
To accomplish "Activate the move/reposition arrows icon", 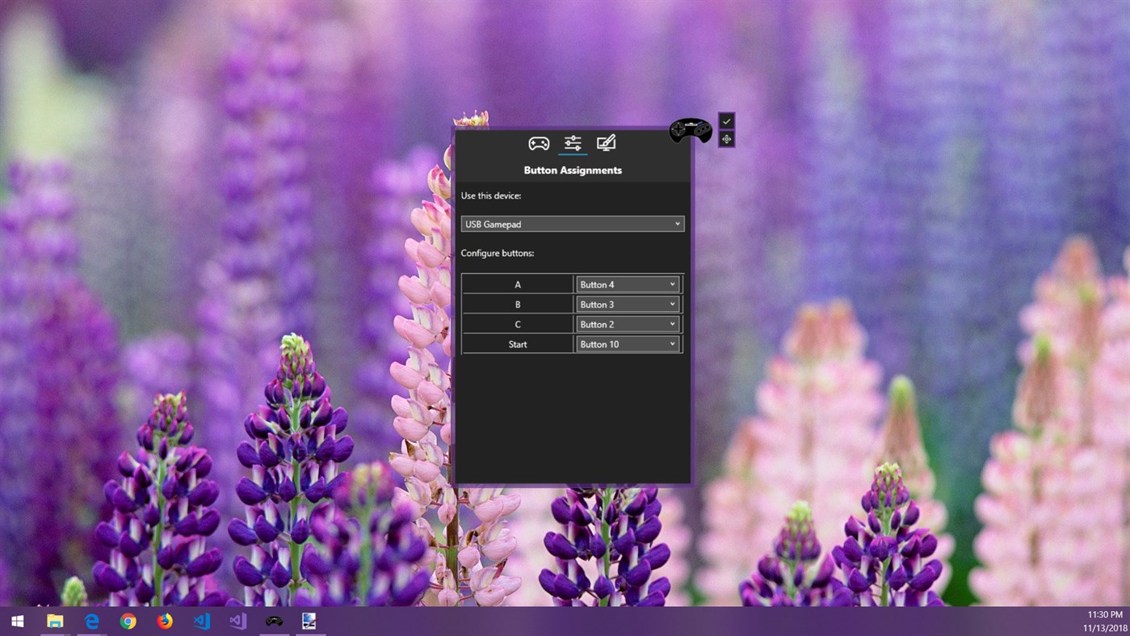I will 725,138.
